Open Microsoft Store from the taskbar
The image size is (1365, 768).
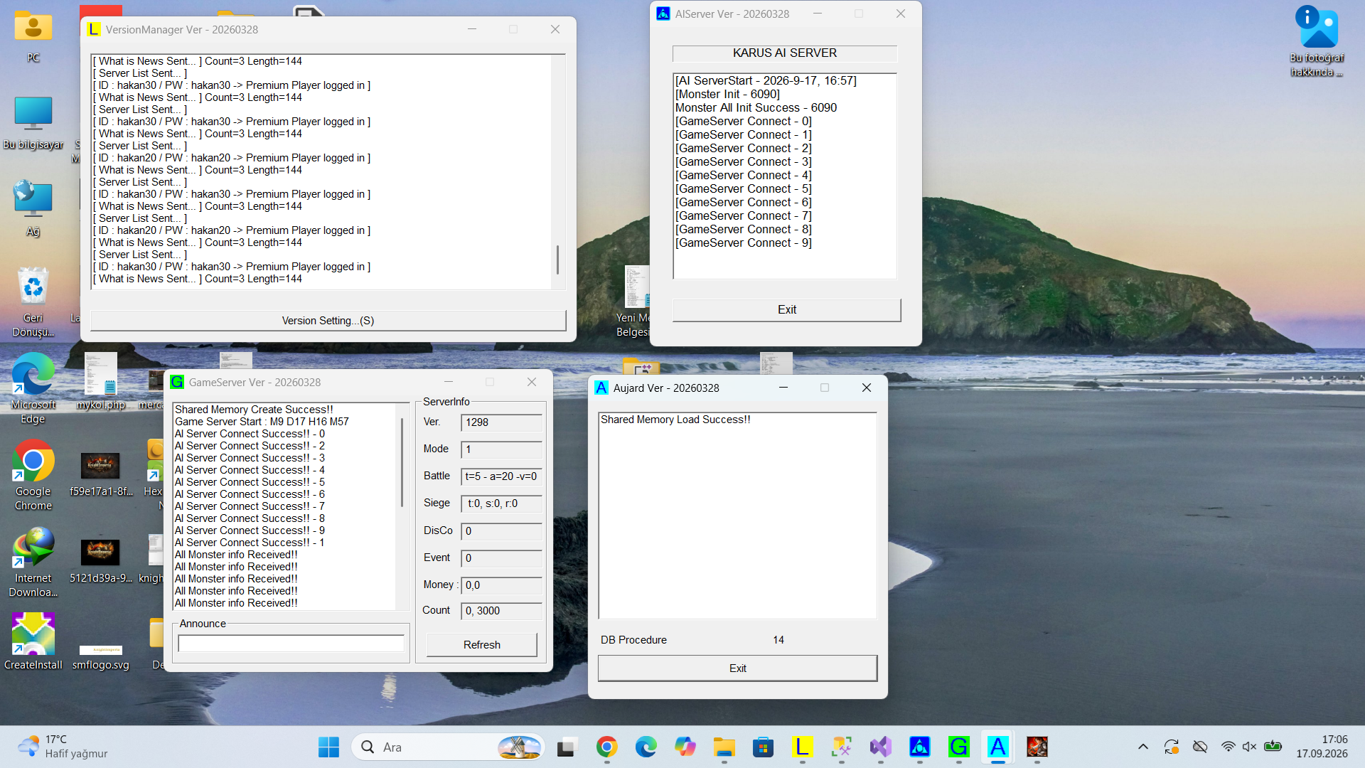(763, 747)
